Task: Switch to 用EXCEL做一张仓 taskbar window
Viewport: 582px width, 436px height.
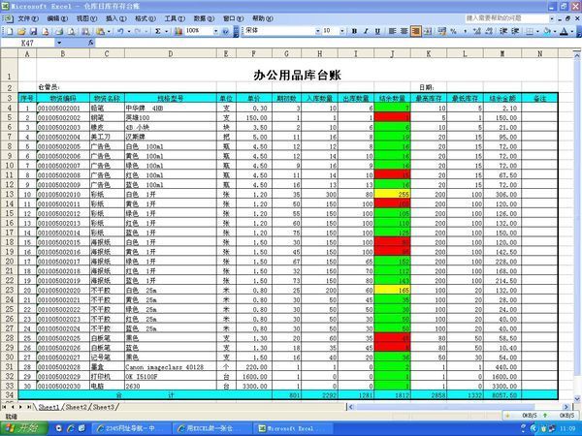Action: tap(212, 428)
